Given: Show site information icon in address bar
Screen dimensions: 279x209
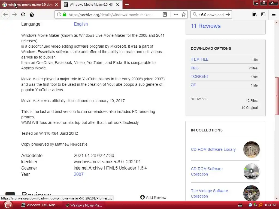Looking at the screenshot, I should 59,15.
